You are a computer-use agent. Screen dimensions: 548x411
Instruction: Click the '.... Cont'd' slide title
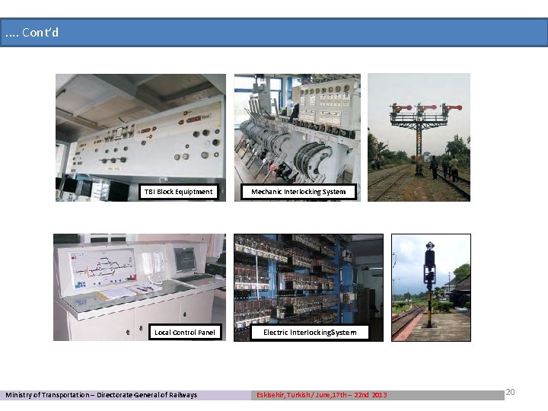pyautogui.click(x=32, y=33)
